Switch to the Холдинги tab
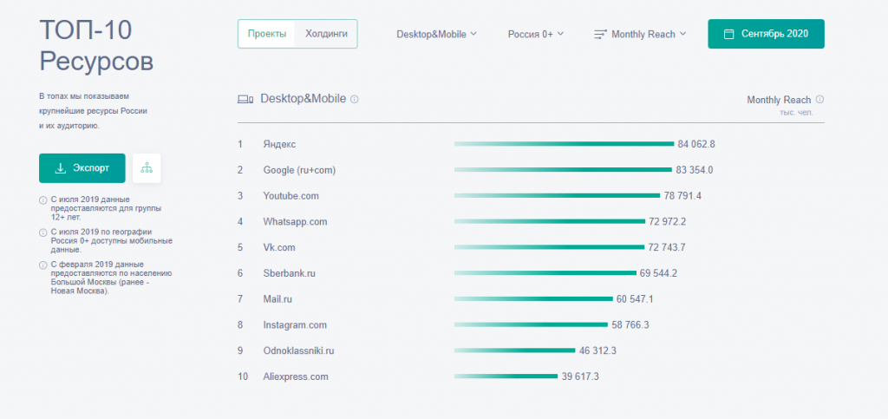This screenshot has height=419, width=888. coord(326,34)
